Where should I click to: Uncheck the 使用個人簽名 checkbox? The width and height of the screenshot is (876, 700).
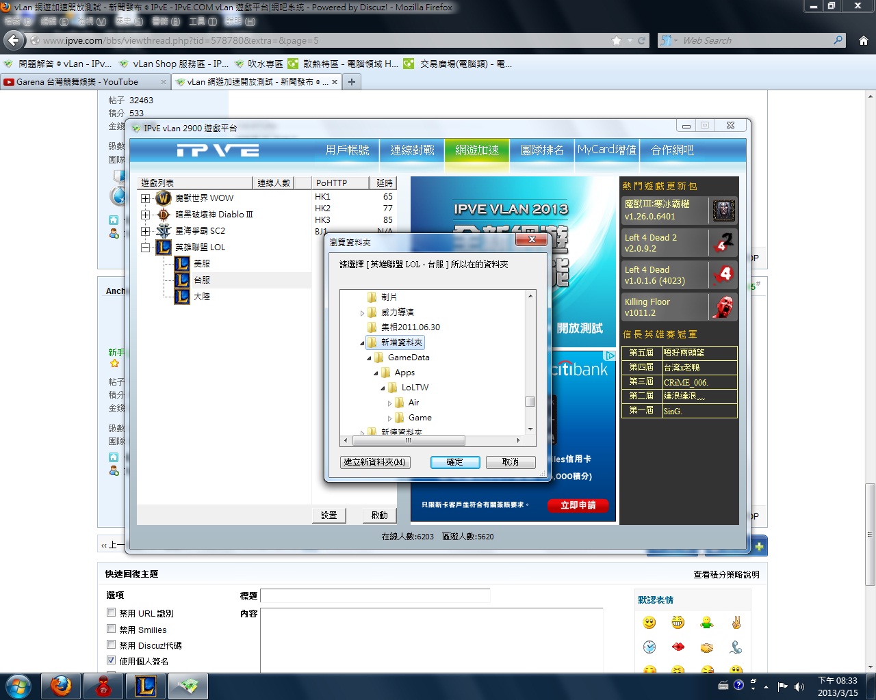pyautogui.click(x=112, y=660)
